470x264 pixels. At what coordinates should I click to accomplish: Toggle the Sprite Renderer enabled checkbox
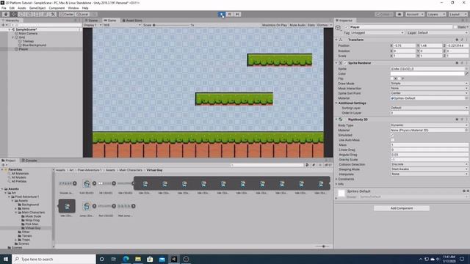[x=345, y=63]
